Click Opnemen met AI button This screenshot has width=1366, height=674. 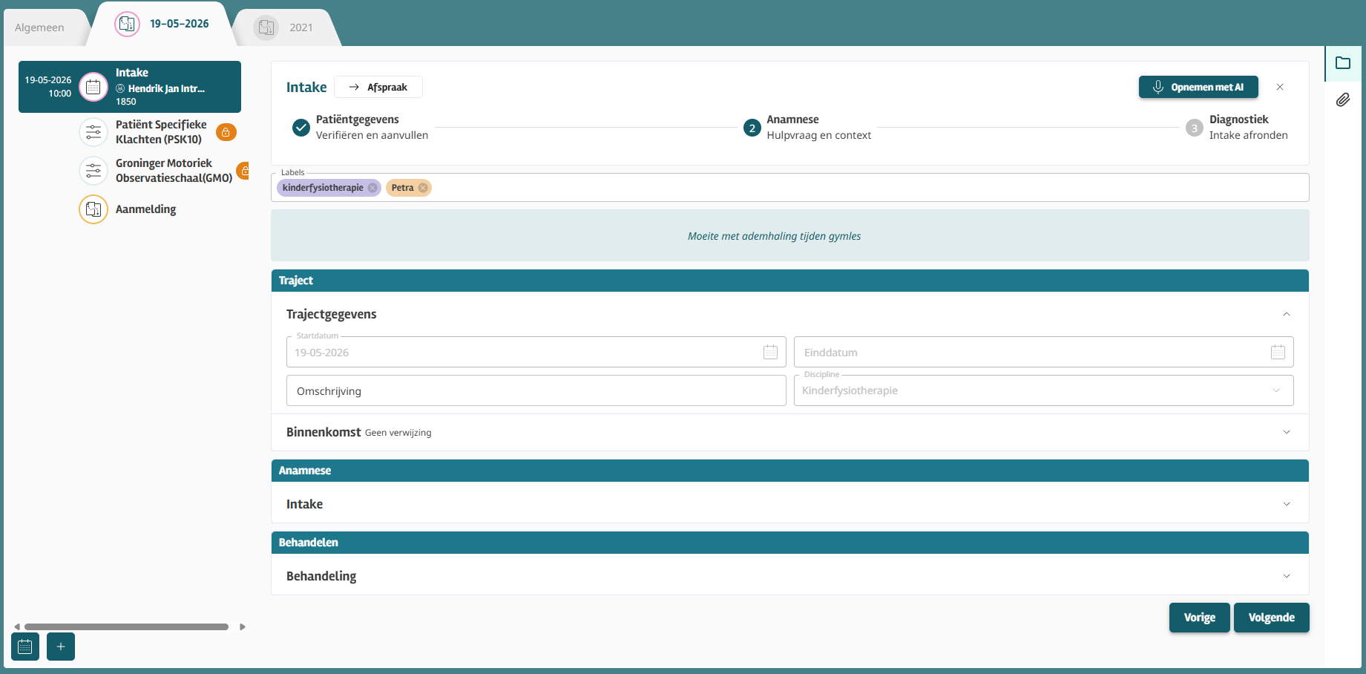(1198, 87)
